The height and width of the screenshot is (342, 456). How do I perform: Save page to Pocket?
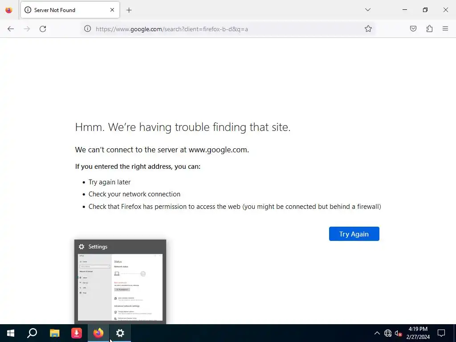tap(413, 28)
